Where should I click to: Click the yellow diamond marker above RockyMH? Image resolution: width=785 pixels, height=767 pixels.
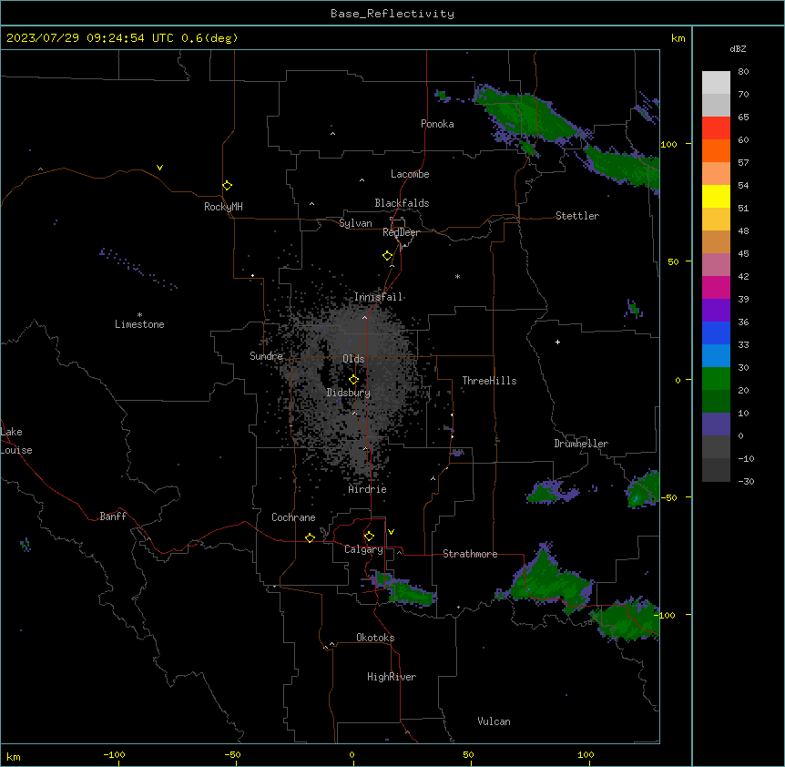[228, 186]
